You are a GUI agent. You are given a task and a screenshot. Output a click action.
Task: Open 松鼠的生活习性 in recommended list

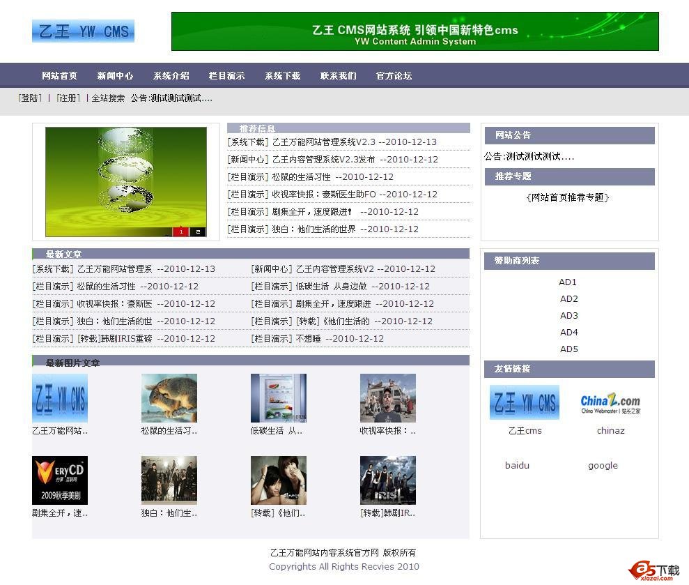[x=301, y=177]
